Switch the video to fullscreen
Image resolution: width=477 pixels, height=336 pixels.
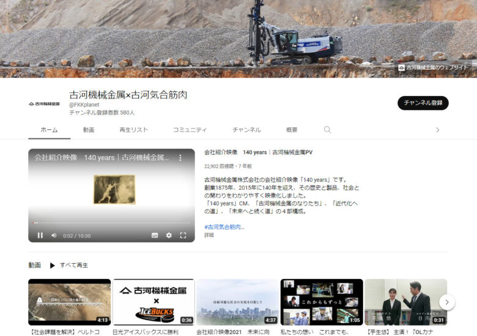183,235
